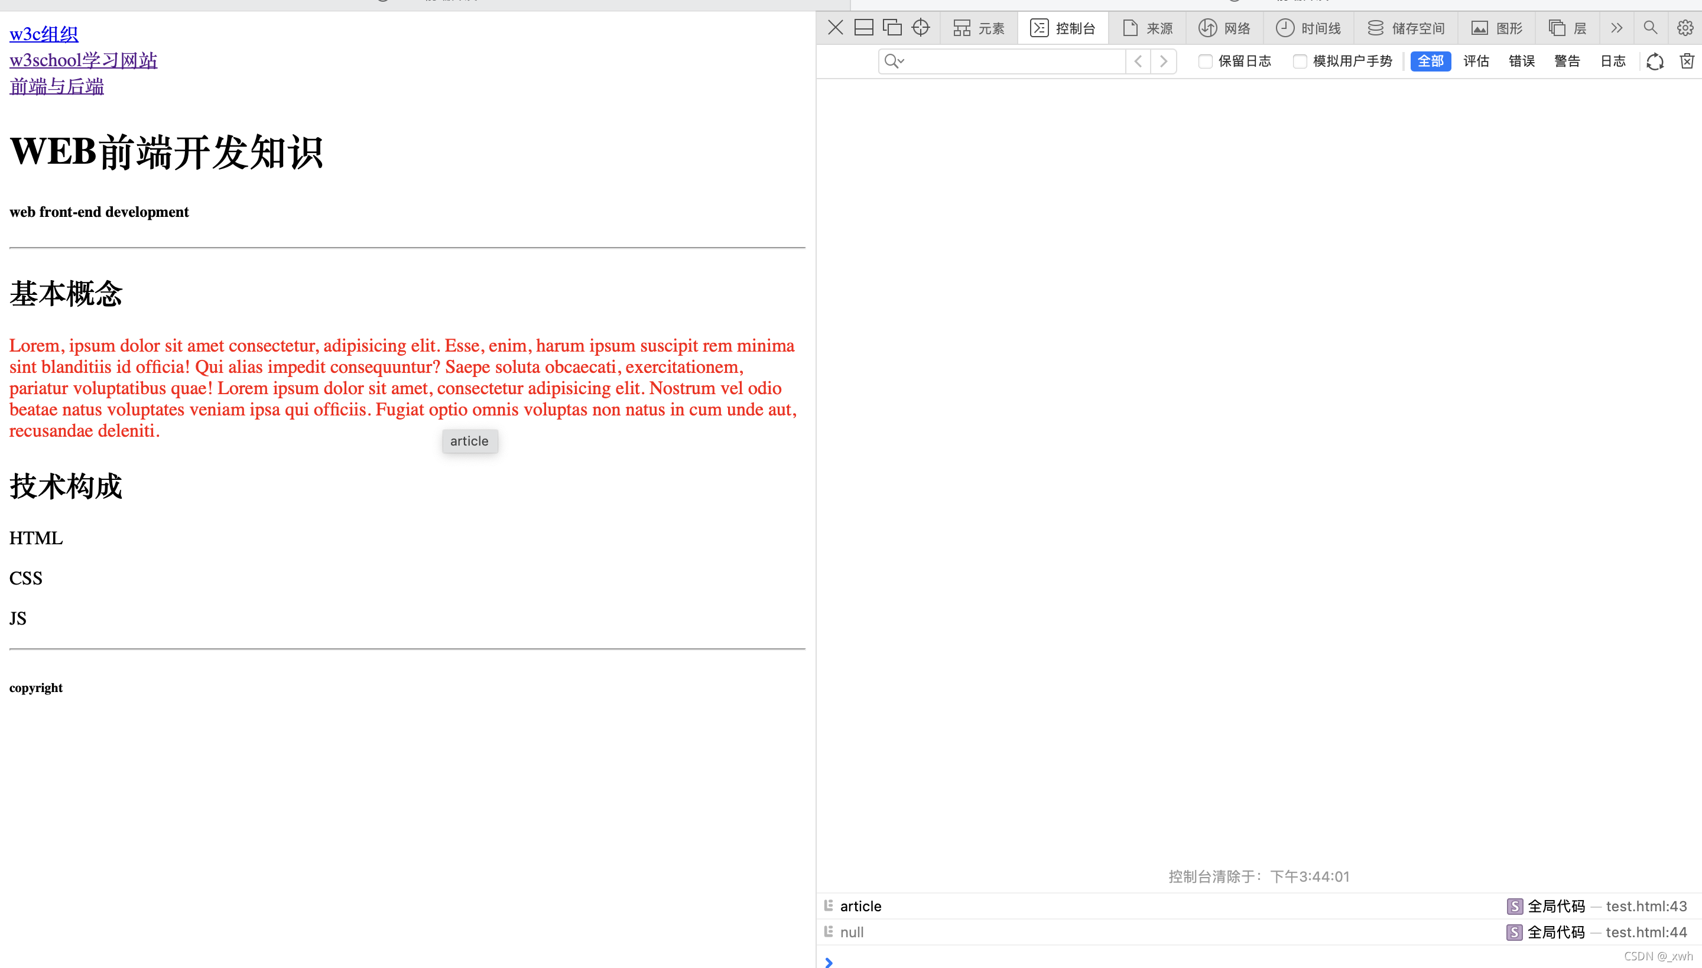This screenshot has height=968, width=1702.
Task: Open the 图形 (Graphics) tab
Action: click(1496, 28)
